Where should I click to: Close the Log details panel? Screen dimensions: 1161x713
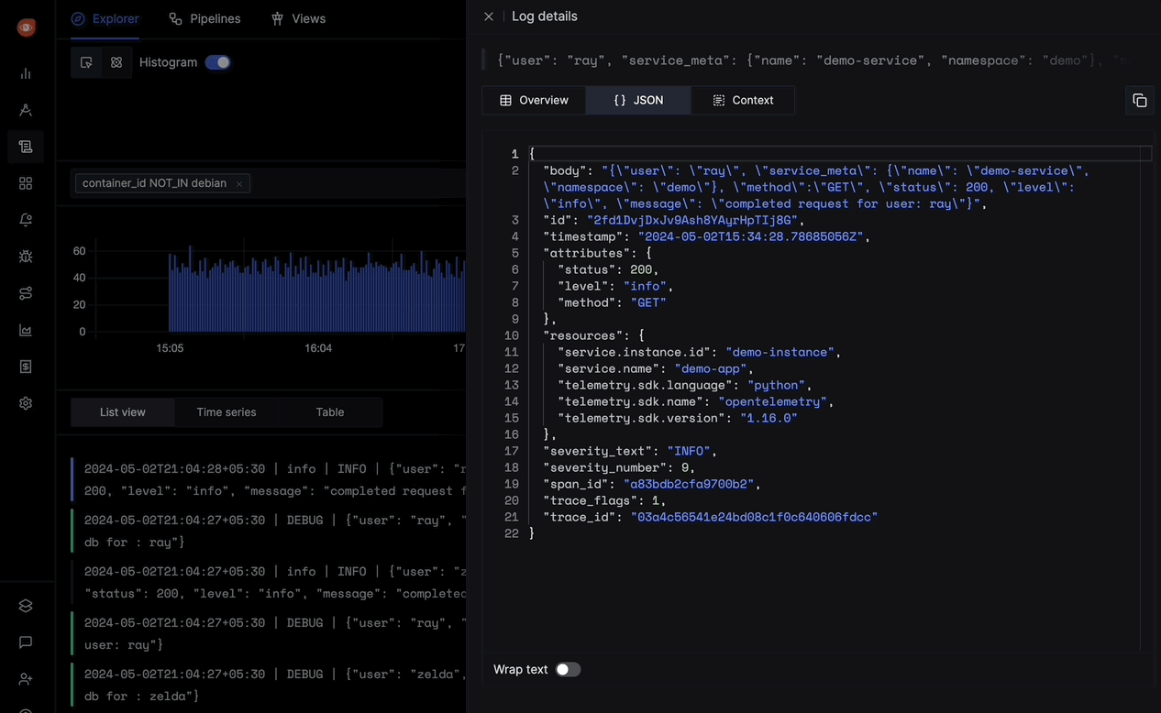point(489,16)
